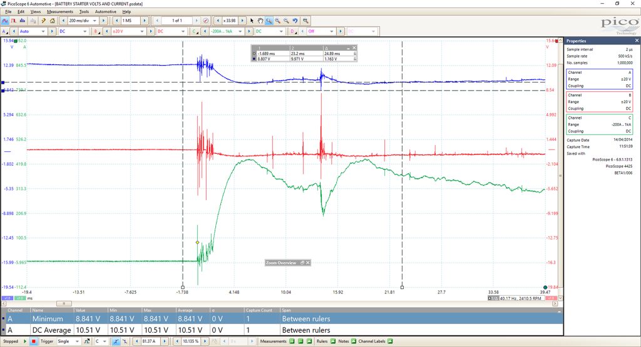The height and width of the screenshot is (347, 641).
Task: Click the Notes green icon
Action: (354, 341)
